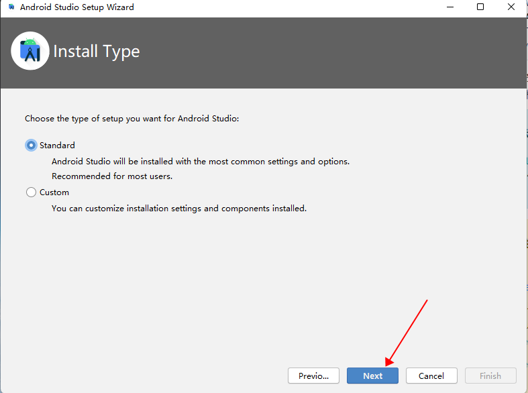Select the Standard install type radio button
The image size is (528, 393).
[x=31, y=146]
